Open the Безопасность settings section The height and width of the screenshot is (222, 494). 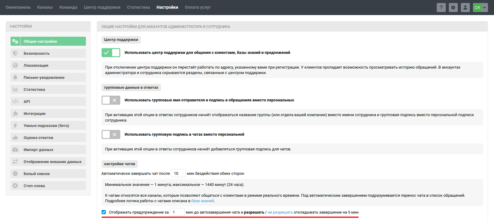(48, 53)
